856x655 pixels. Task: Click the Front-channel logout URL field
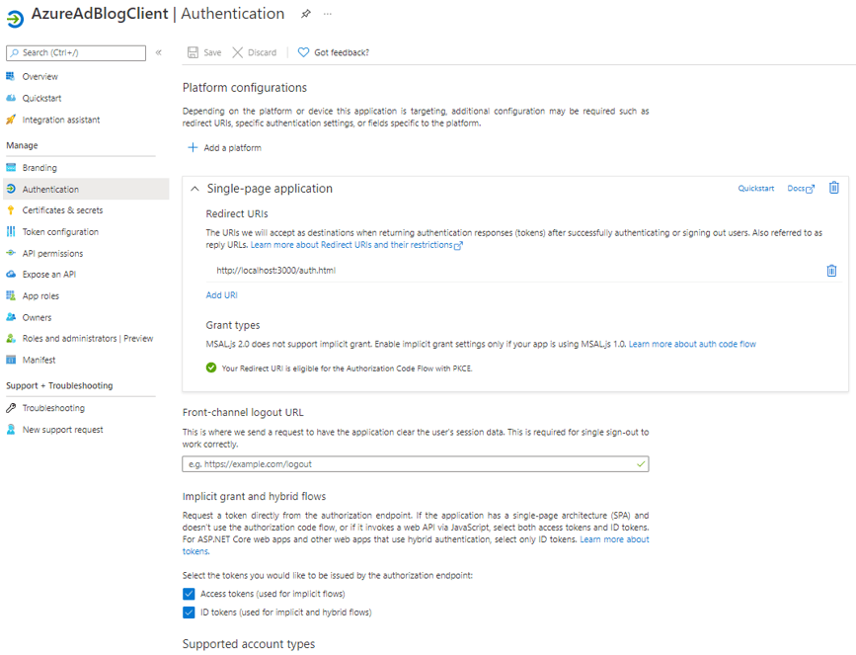[x=416, y=464]
